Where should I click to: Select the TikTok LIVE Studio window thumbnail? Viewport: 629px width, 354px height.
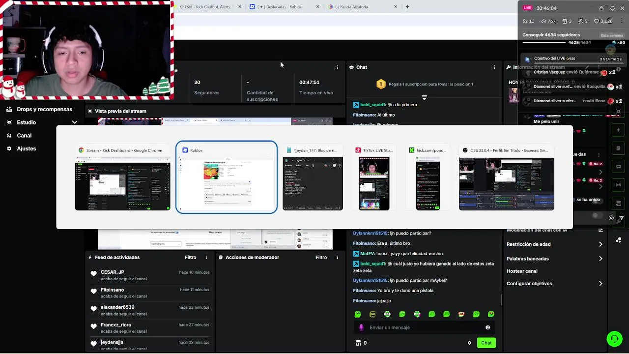pyautogui.click(x=374, y=178)
